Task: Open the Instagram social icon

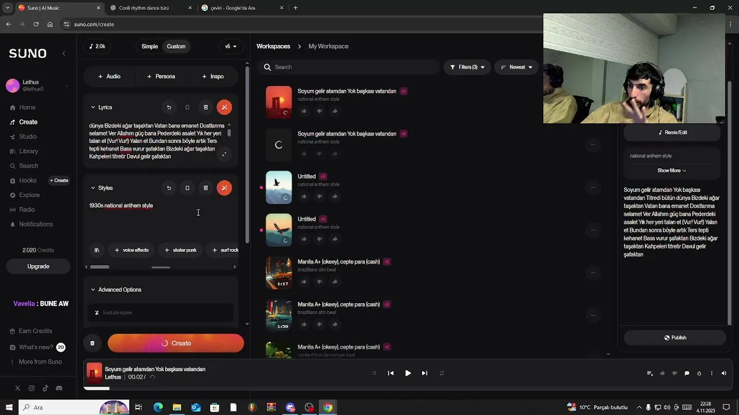Action: pos(31,388)
